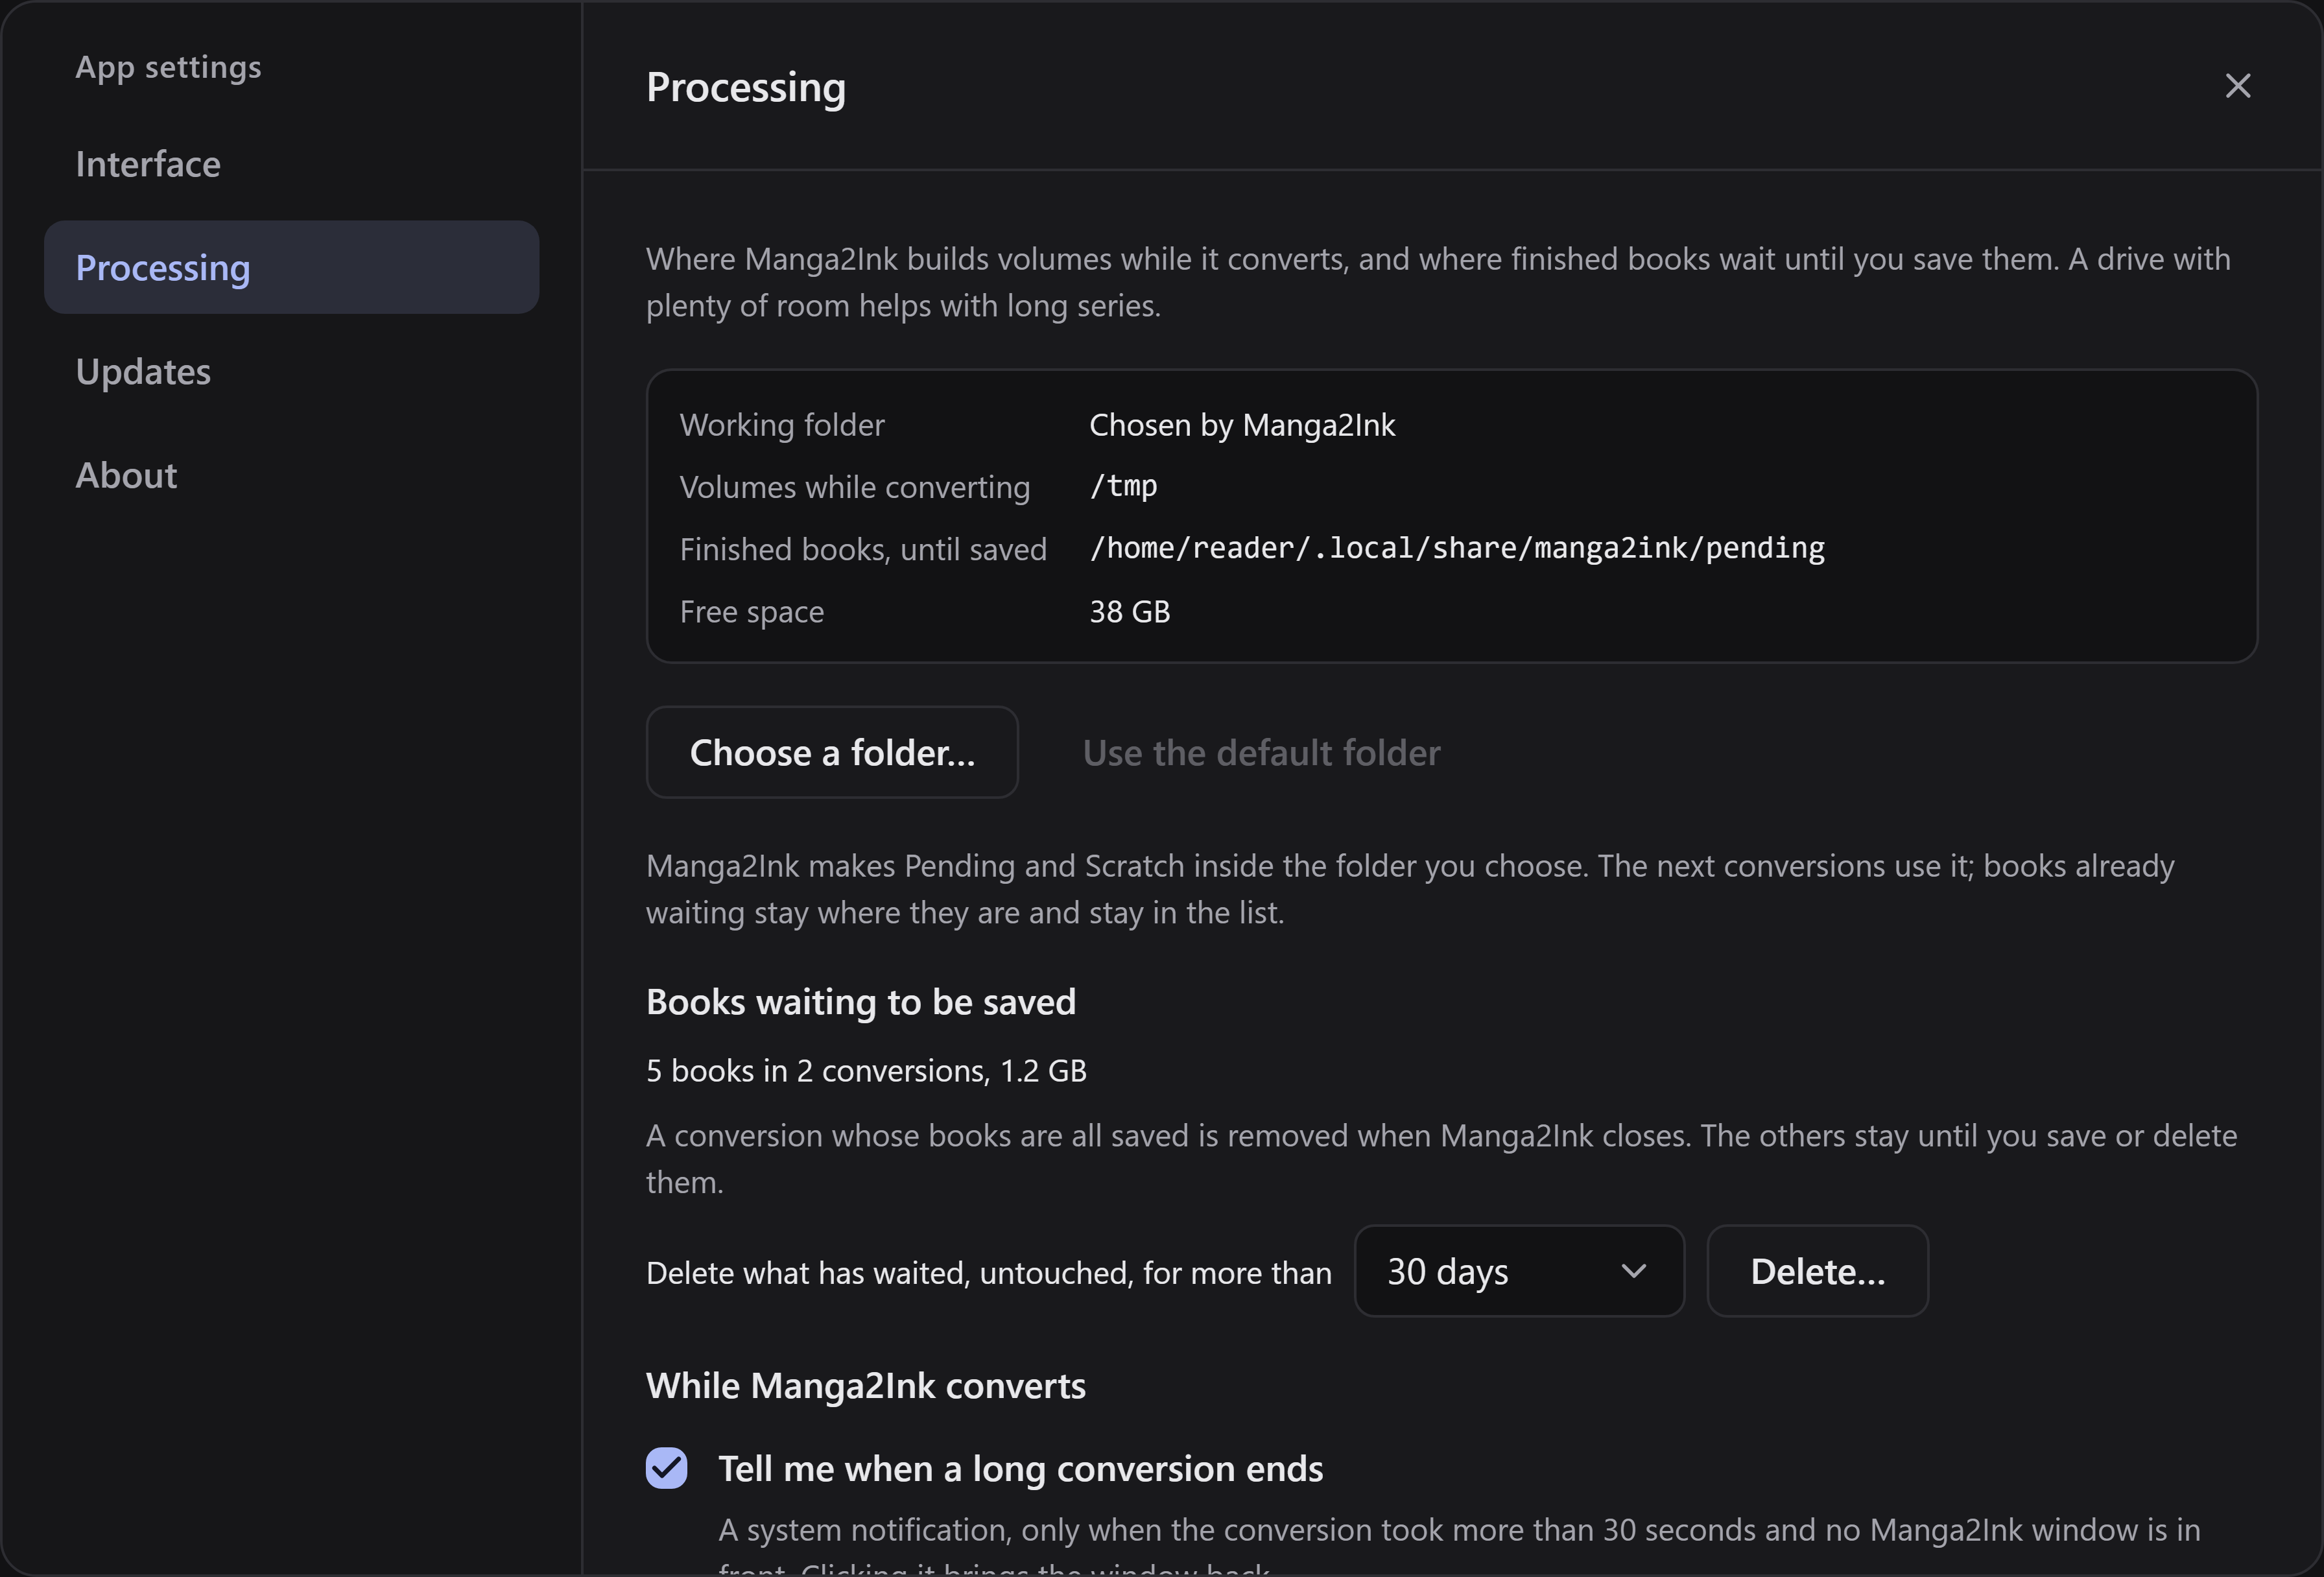The width and height of the screenshot is (2324, 1577).
Task: Click the Processing page title
Action: (x=746, y=87)
